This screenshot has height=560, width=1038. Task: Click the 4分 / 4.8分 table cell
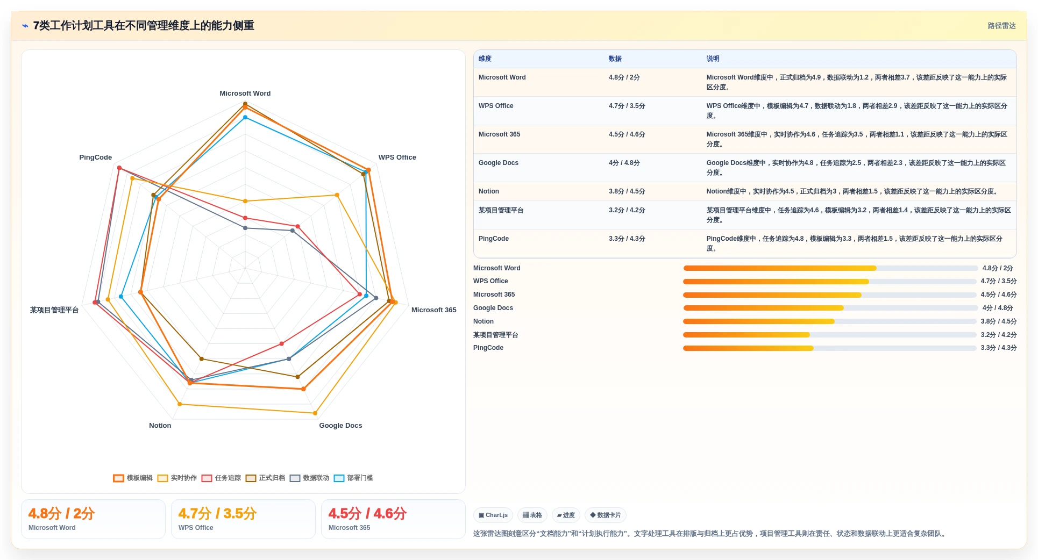coord(624,163)
